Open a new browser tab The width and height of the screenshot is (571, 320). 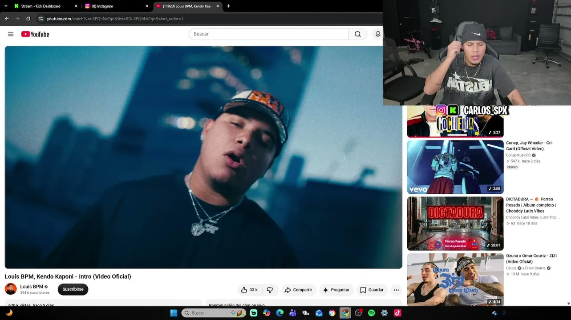228,6
